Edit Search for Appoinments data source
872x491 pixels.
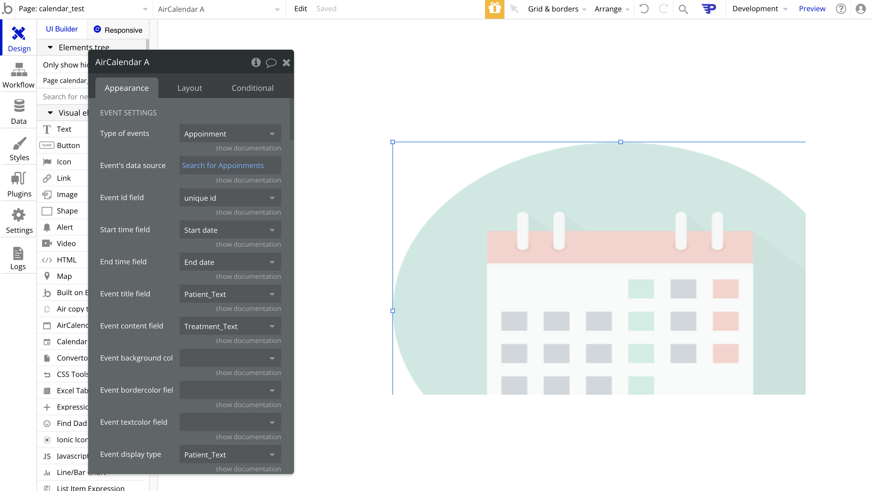pyautogui.click(x=223, y=166)
